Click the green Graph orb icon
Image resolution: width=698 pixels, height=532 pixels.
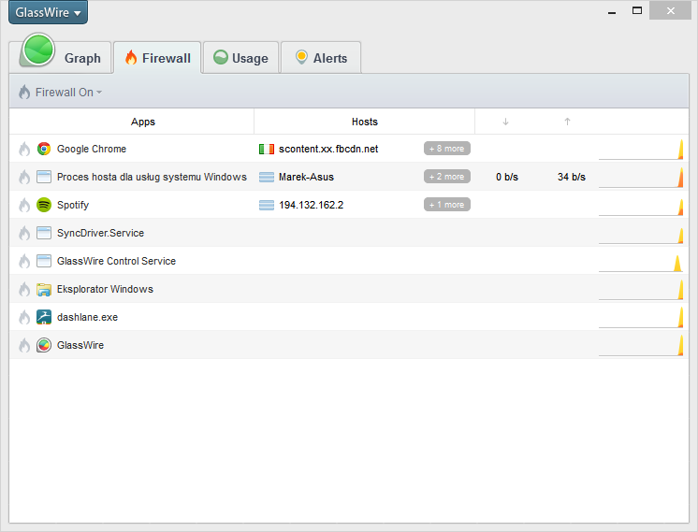click(38, 50)
